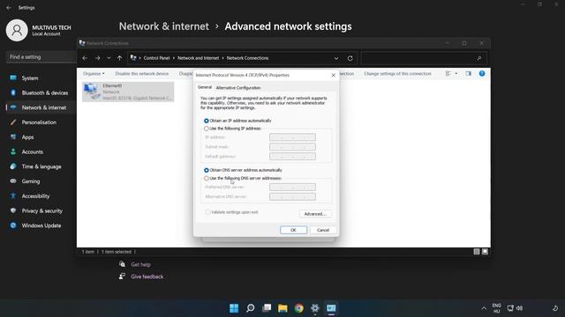This screenshot has height=317, width=565.
Task: Expand the address bar history dropdown
Action: point(335,58)
